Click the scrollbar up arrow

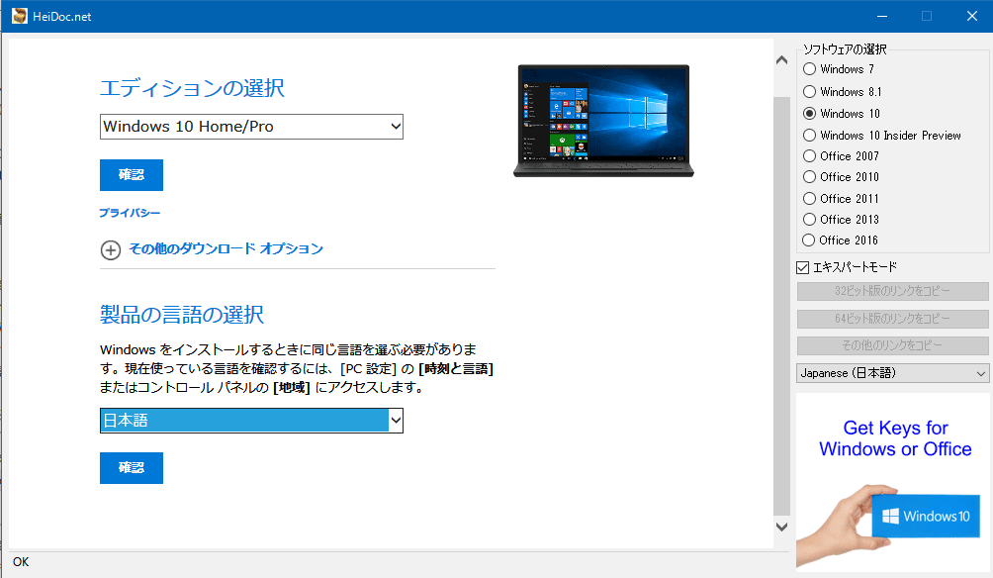(782, 60)
